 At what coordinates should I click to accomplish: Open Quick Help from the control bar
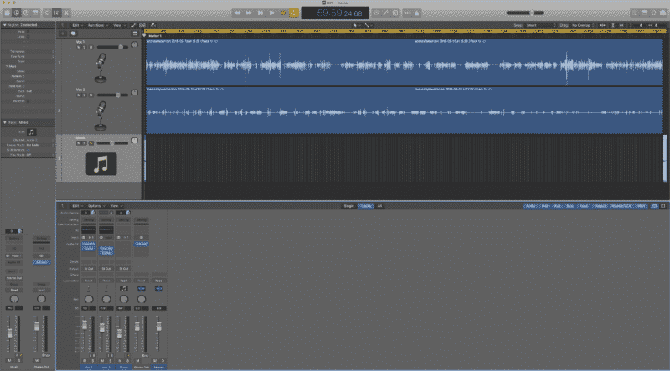click(26, 13)
